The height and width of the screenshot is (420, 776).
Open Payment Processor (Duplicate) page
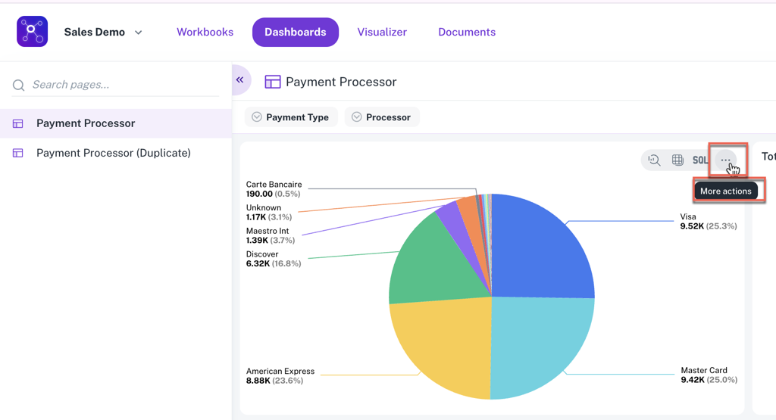tap(114, 153)
